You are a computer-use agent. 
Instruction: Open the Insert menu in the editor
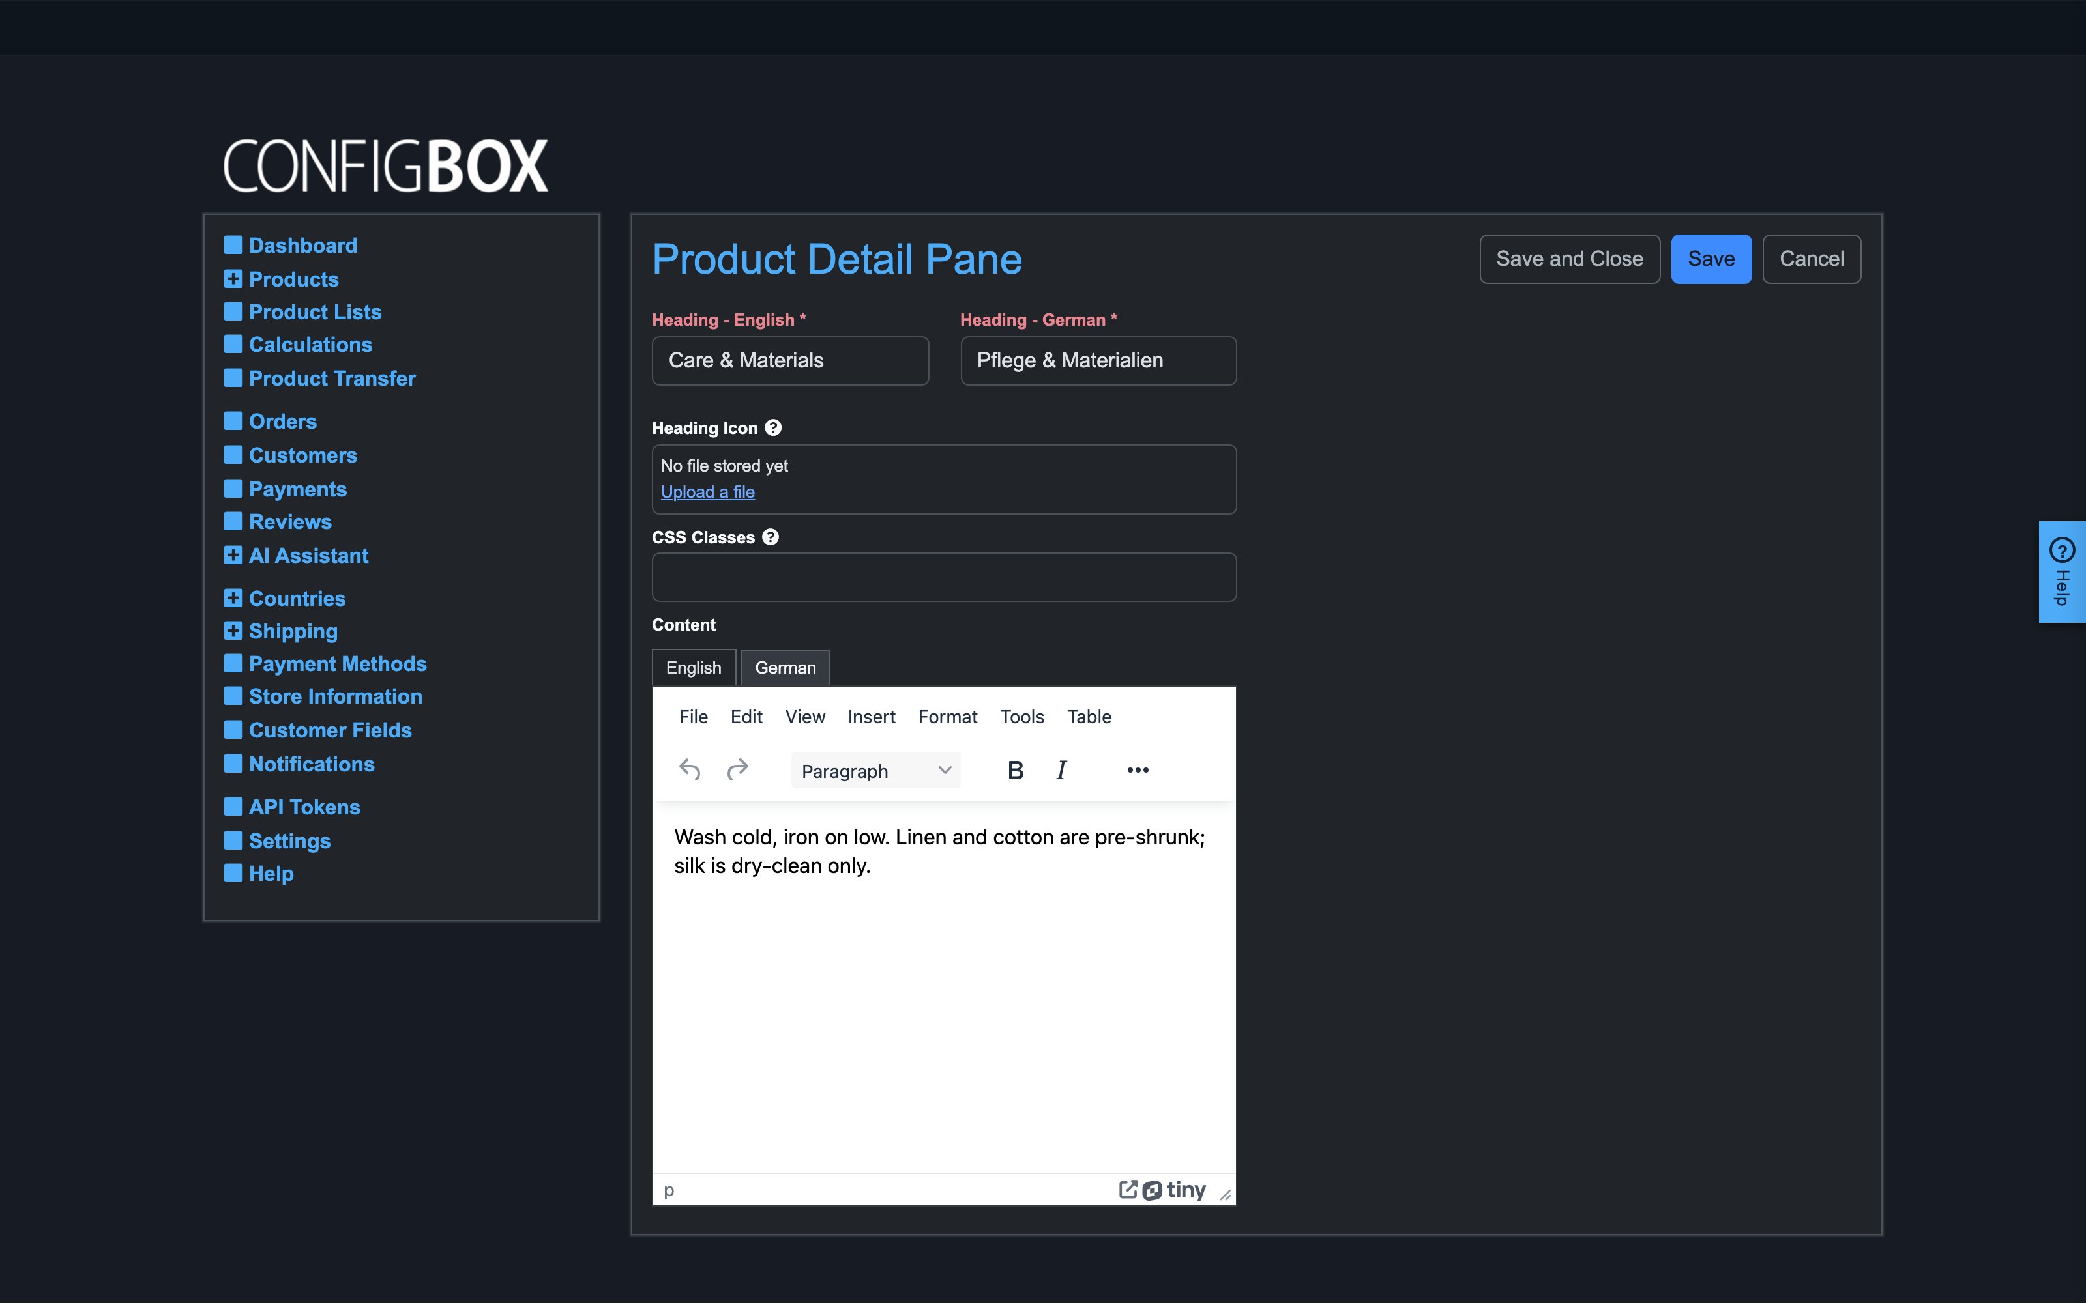pyautogui.click(x=872, y=717)
